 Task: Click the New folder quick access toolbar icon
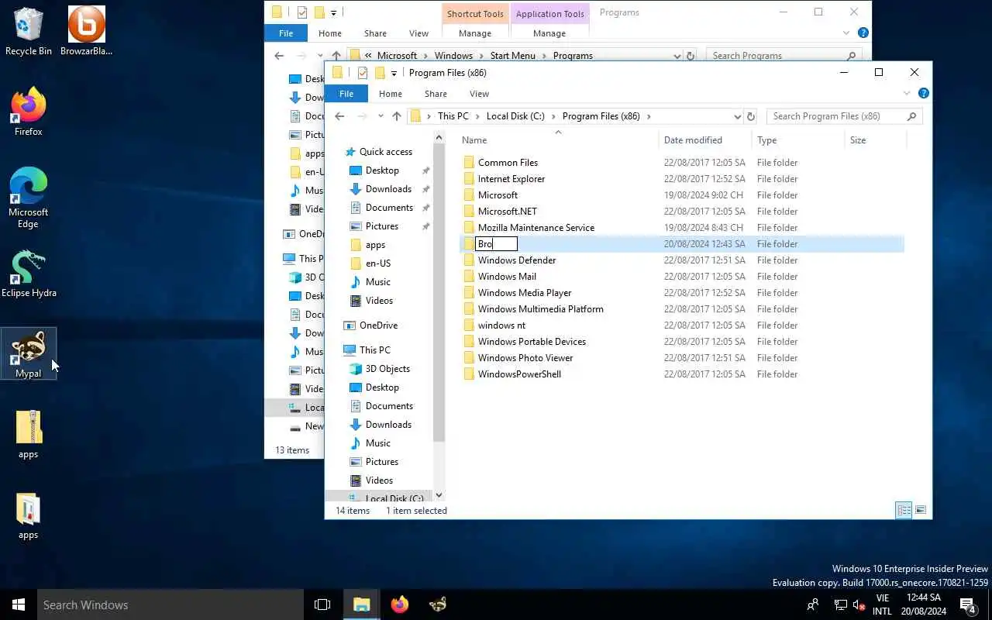point(380,72)
